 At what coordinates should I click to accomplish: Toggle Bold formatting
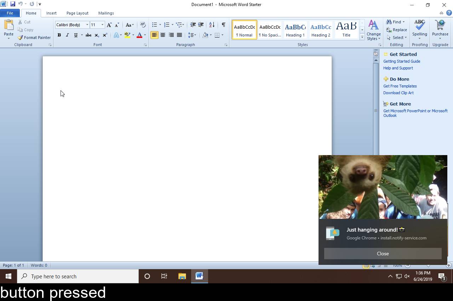pyautogui.click(x=59, y=35)
